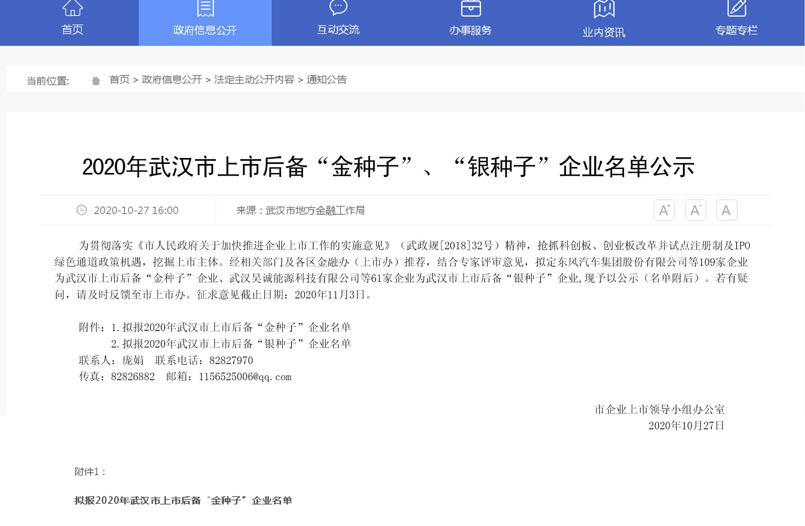This screenshot has width=805, height=526.
Task: Click the clock icon beside the publish date
Action: 81,210
